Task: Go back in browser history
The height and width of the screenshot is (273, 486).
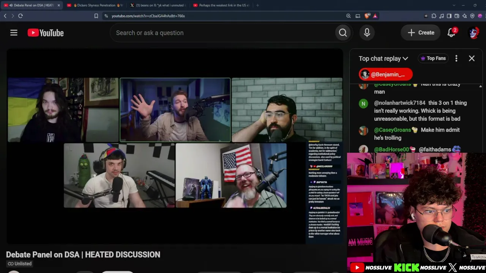Action: 5,16
